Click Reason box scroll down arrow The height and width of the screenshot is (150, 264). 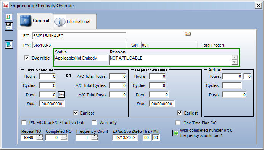click(235, 62)
